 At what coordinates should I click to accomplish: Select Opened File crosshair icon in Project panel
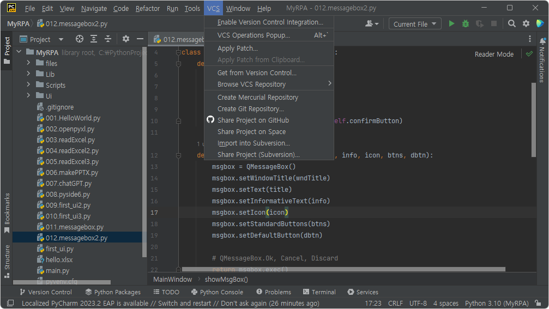click(x=80, y=39)
